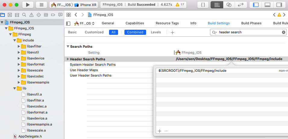Screen dimensions: 288x139
Task: Open the Source Control navigator icon
Action: [x=10, y=15]
